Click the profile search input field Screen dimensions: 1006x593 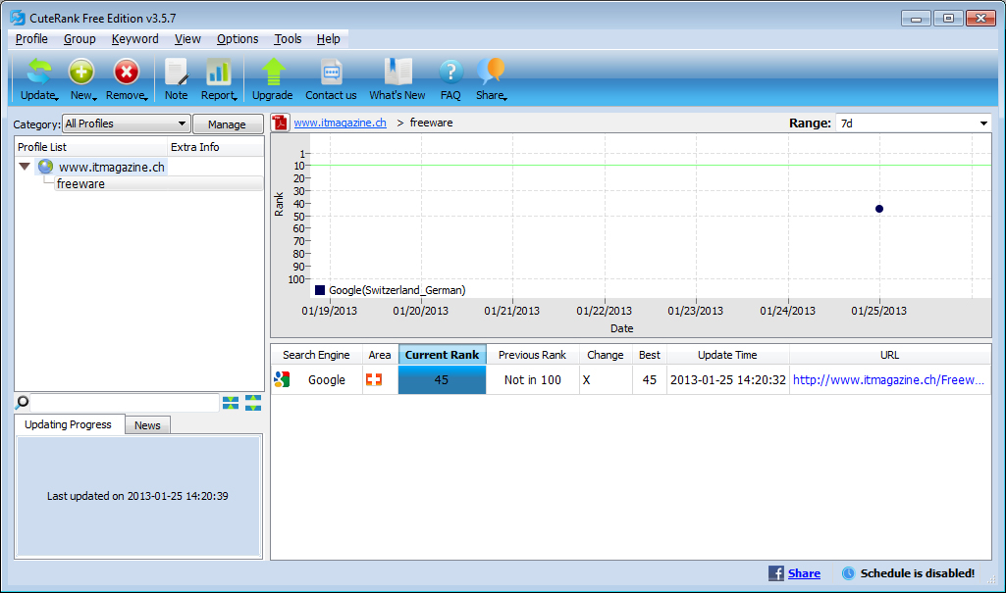tap(125, 403)
